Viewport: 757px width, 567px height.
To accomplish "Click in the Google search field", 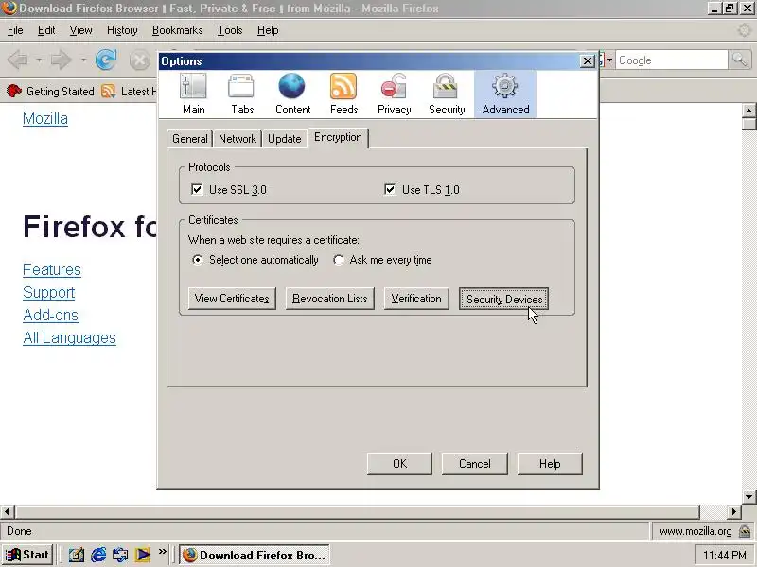I will 672,60.
